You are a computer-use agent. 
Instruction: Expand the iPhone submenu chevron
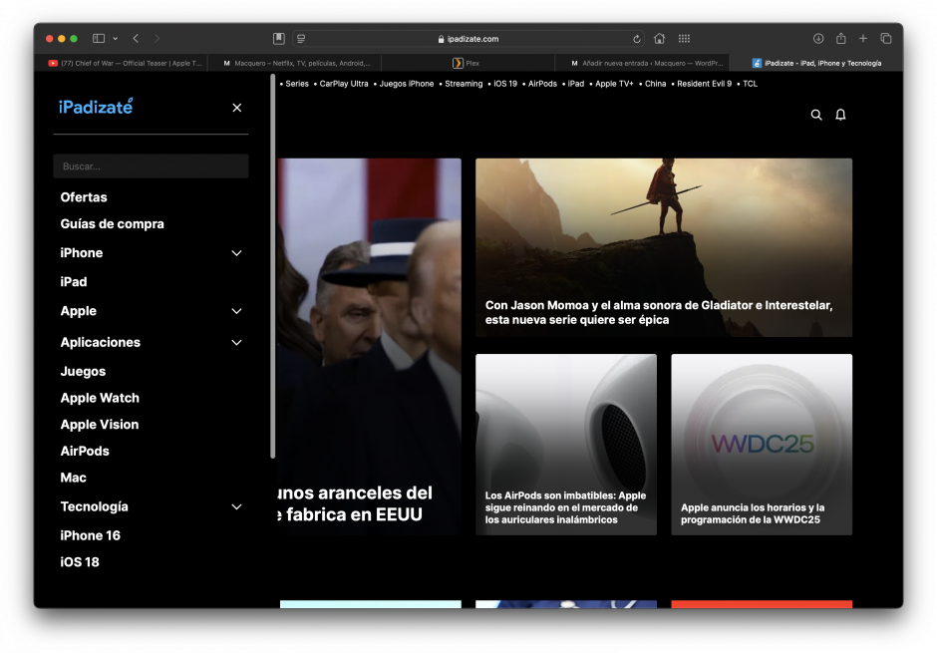236,253
